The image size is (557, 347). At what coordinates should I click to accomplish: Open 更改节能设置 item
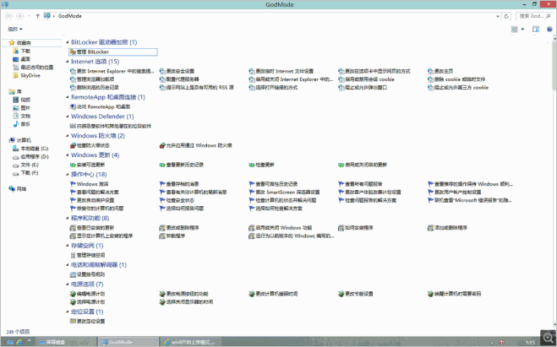point(356,294)
